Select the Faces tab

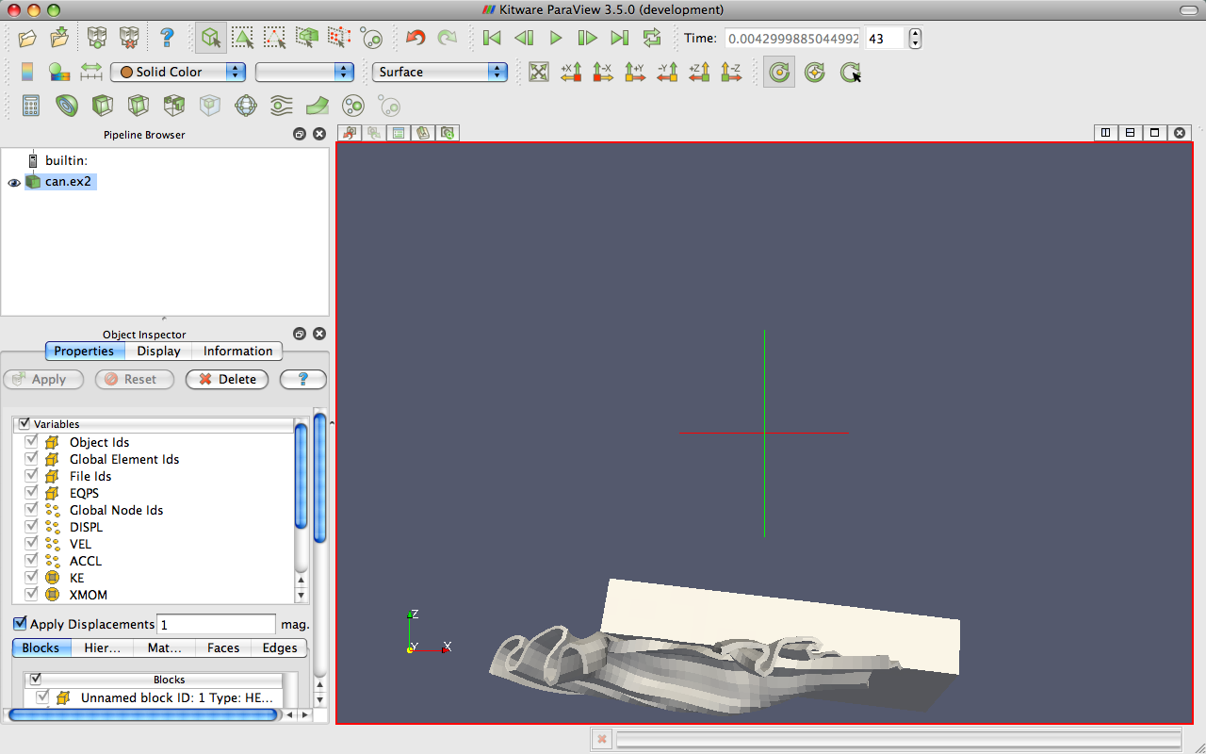click(223, 647)
